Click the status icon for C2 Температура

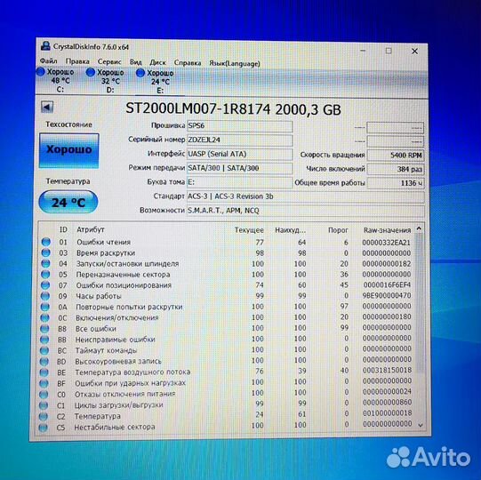44,416
